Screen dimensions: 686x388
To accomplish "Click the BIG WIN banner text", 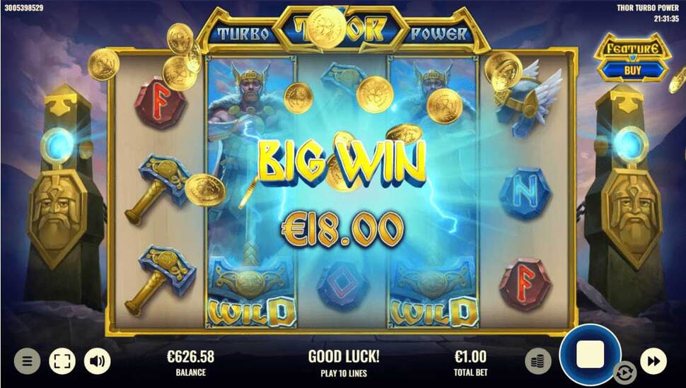I will point(342,162).
